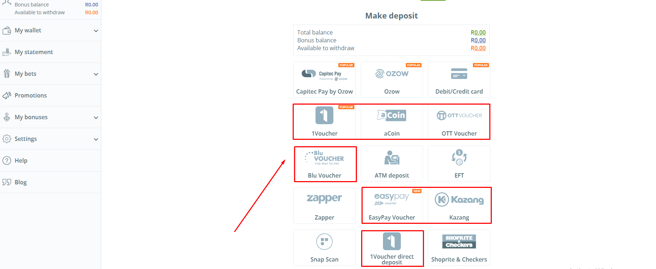Click the EasyPay Voucher label
The width and height of the screenshot is (656, 269).
pyautogui.click(x=392, y=217)
